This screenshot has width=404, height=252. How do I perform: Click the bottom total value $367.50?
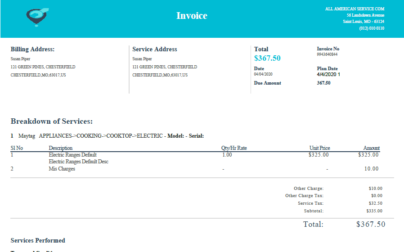[371, 224]
